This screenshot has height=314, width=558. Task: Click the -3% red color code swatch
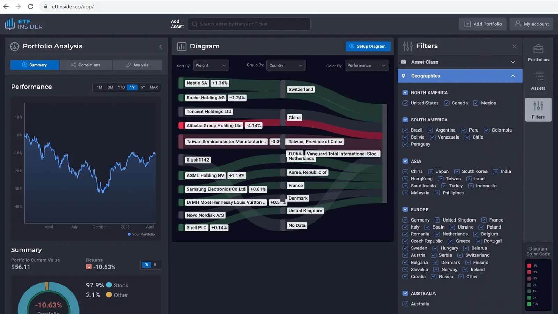[529, 266]
